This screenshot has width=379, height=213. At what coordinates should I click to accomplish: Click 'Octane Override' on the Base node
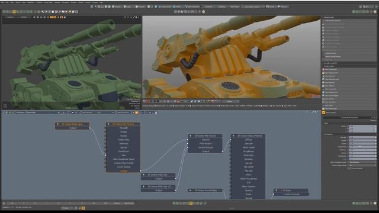291,194
